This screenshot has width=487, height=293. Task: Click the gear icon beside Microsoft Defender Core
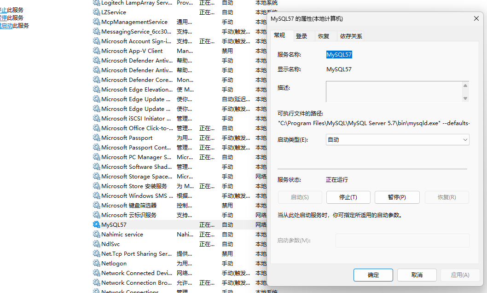click(96, 80)
